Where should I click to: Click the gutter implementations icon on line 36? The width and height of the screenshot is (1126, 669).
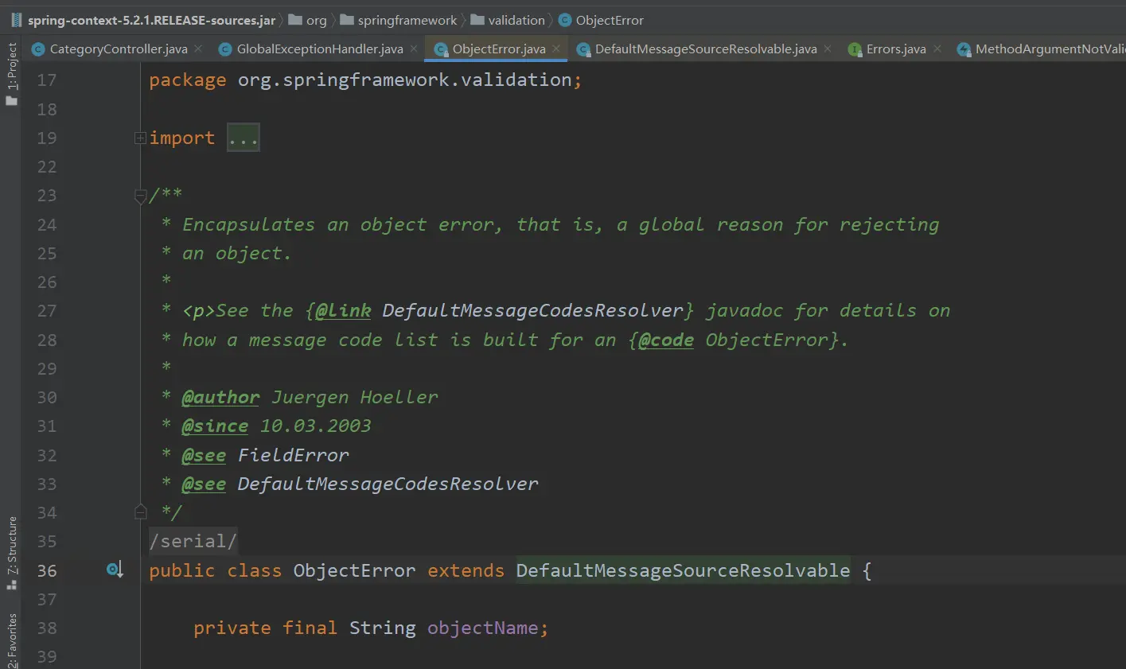114,570
